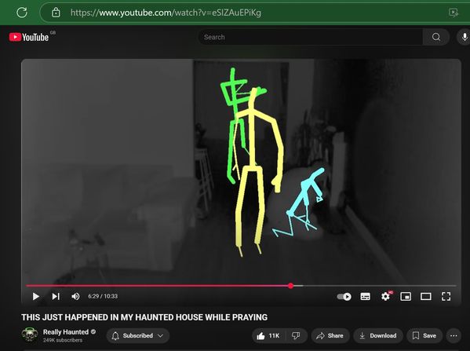Click the browser reload icon
Screen dimensions: 470x351
tap(22, 13)
